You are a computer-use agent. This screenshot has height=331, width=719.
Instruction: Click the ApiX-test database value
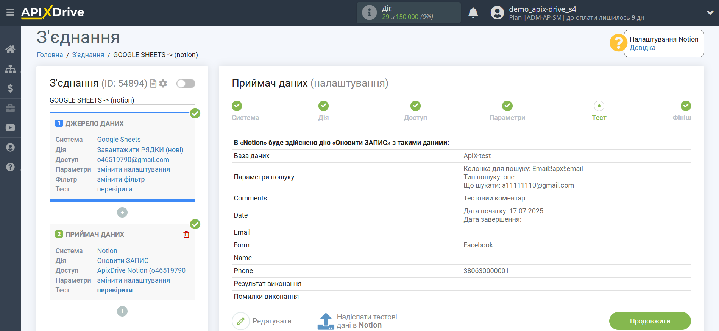[x=477, y=156]
